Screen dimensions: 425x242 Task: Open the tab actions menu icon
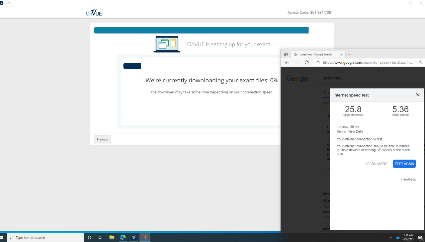point(286,54)
